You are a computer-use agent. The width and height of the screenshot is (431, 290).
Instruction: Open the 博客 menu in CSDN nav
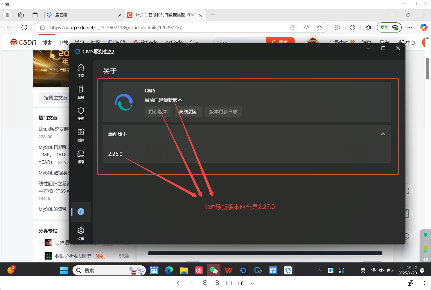pyautogui.click(x=47, y=42)
